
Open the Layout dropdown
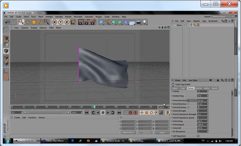click(223, 17)
